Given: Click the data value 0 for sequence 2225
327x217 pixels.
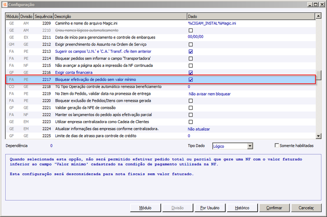Looking at the screenshot, I should 189,136.
